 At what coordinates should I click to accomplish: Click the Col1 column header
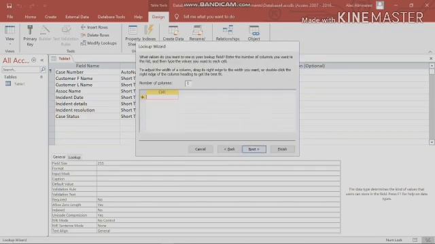[162, 92]
